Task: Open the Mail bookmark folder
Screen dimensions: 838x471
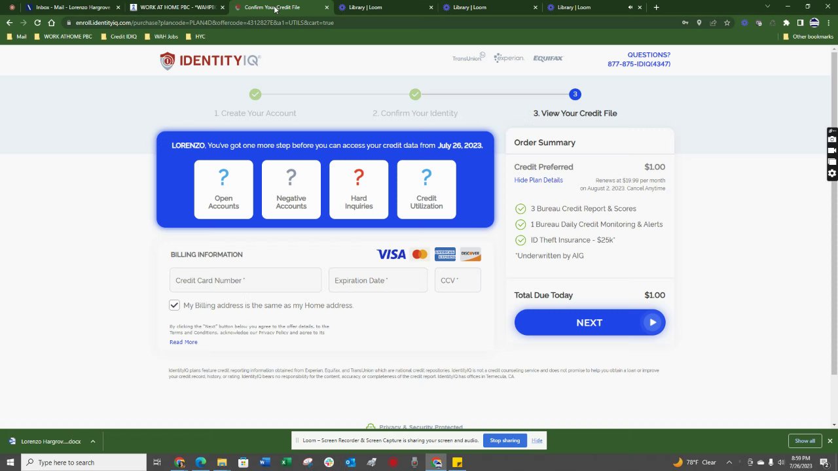Action: (x=16, y=37)
